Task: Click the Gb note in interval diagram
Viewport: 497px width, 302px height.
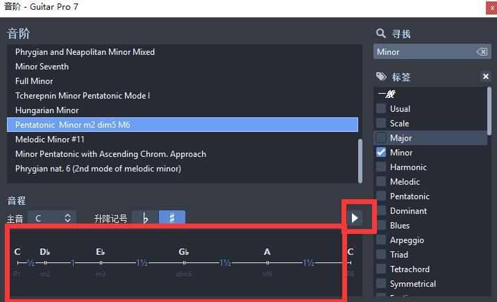Action: 184,252
